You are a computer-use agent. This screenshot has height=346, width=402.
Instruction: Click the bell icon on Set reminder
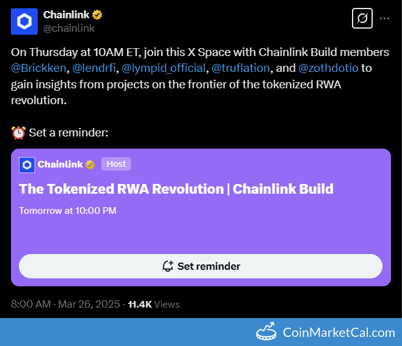[x=168, y=266]
